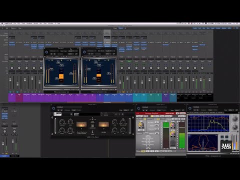Open the Track menu in menu bar
The image size is (240, 180).
(x=23, y=23)
